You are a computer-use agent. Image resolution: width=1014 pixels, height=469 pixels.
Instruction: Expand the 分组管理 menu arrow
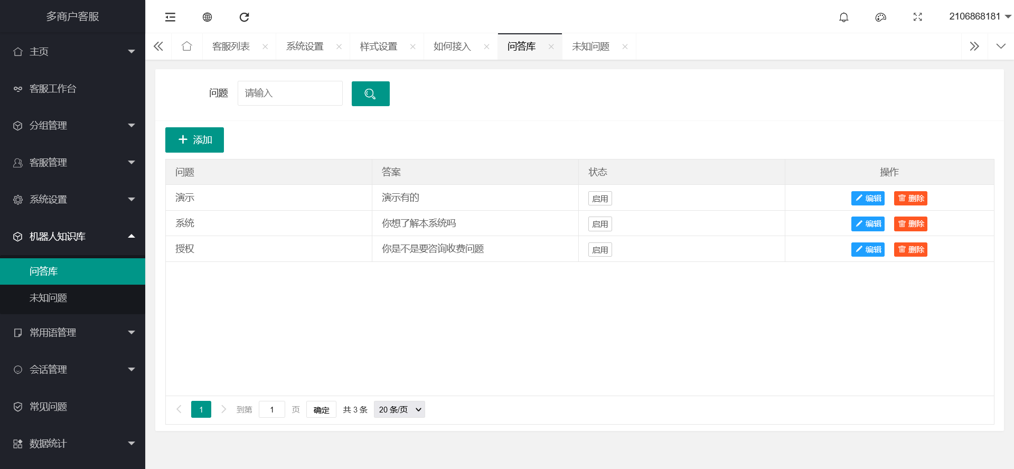(x=132, y=126)
